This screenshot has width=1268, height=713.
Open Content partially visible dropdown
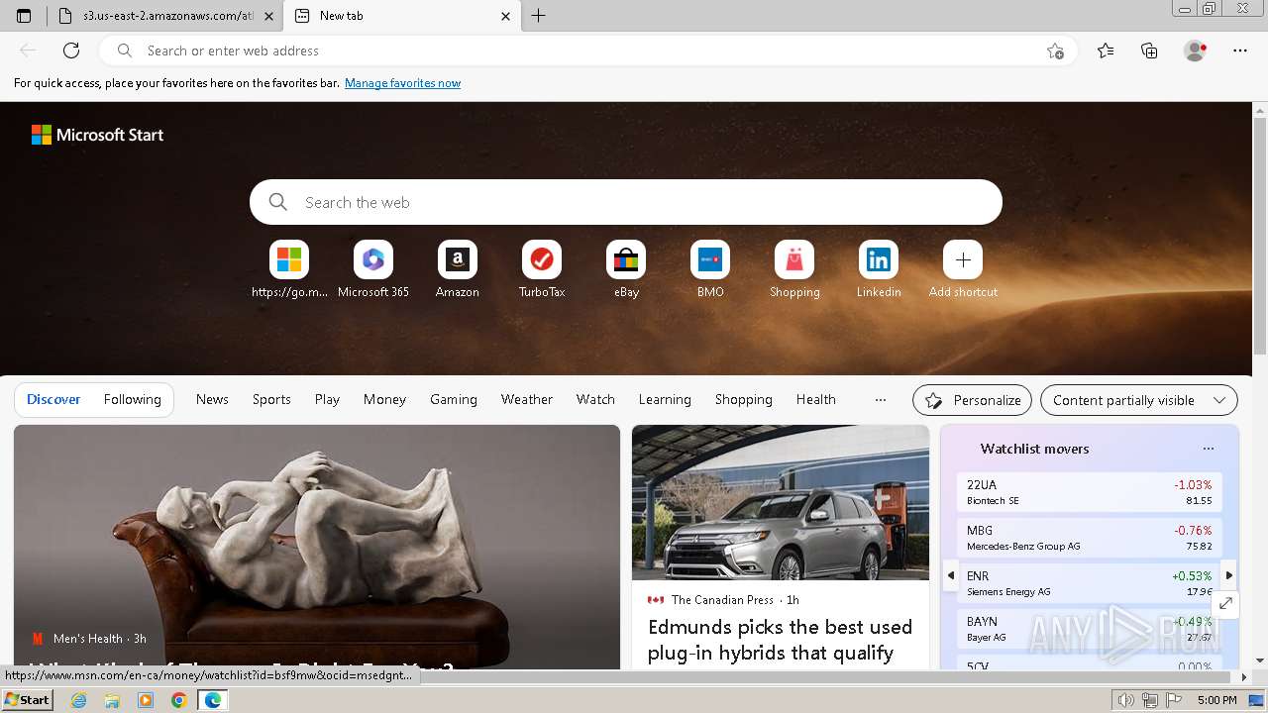point(1139,400)
